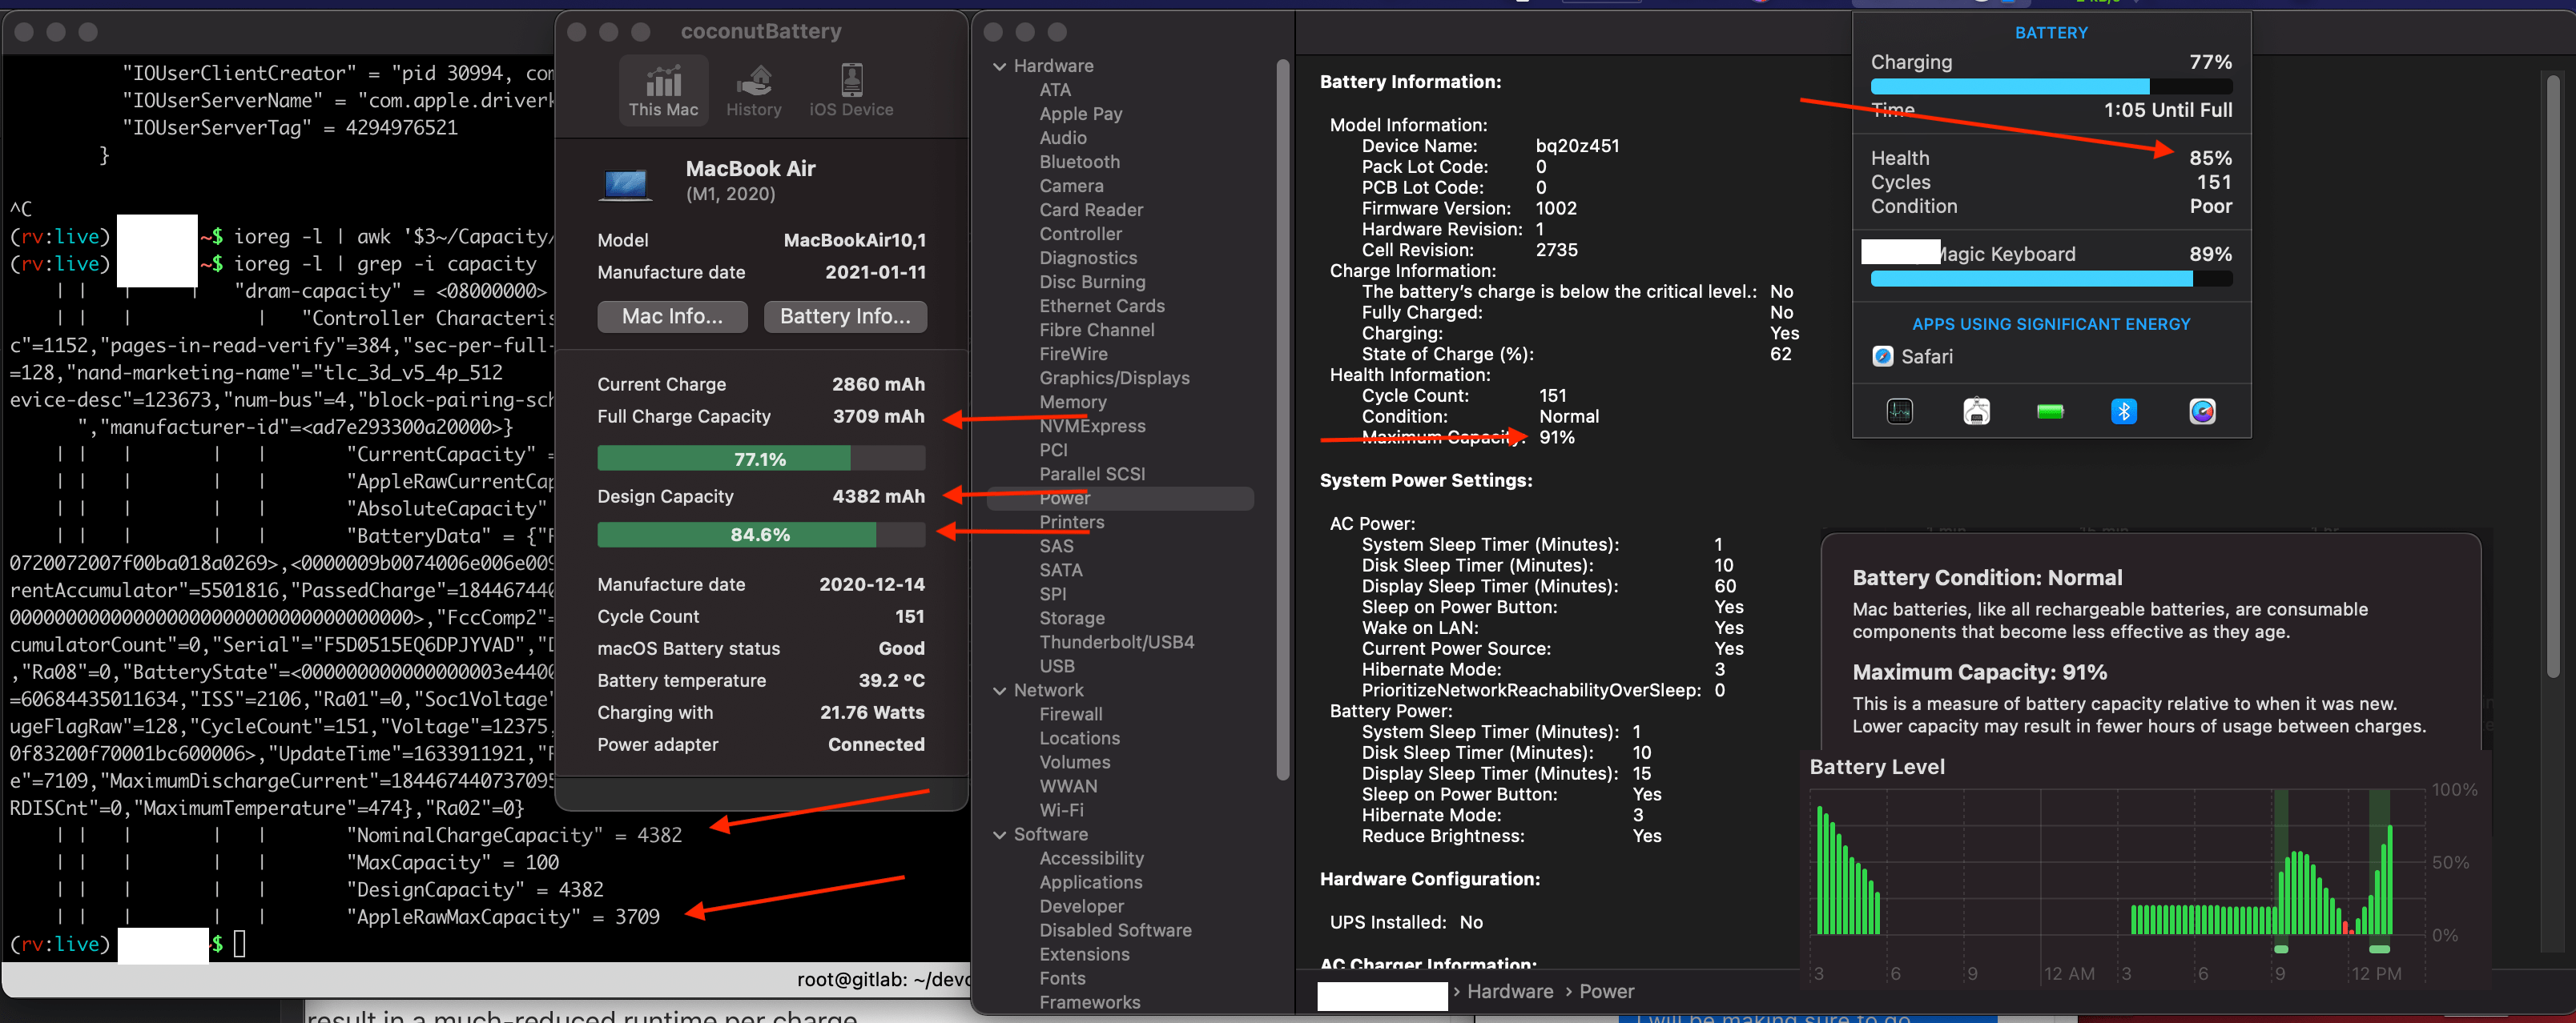Click Hardware in the bottom path bar
The image size is (2576, 1023).
[x=1509, y=991]
